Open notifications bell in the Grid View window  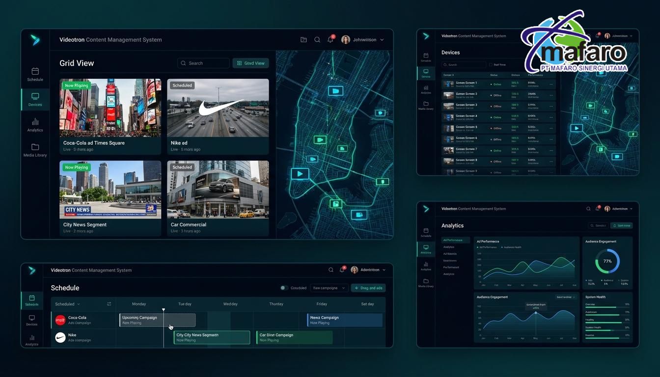point(330,39)
